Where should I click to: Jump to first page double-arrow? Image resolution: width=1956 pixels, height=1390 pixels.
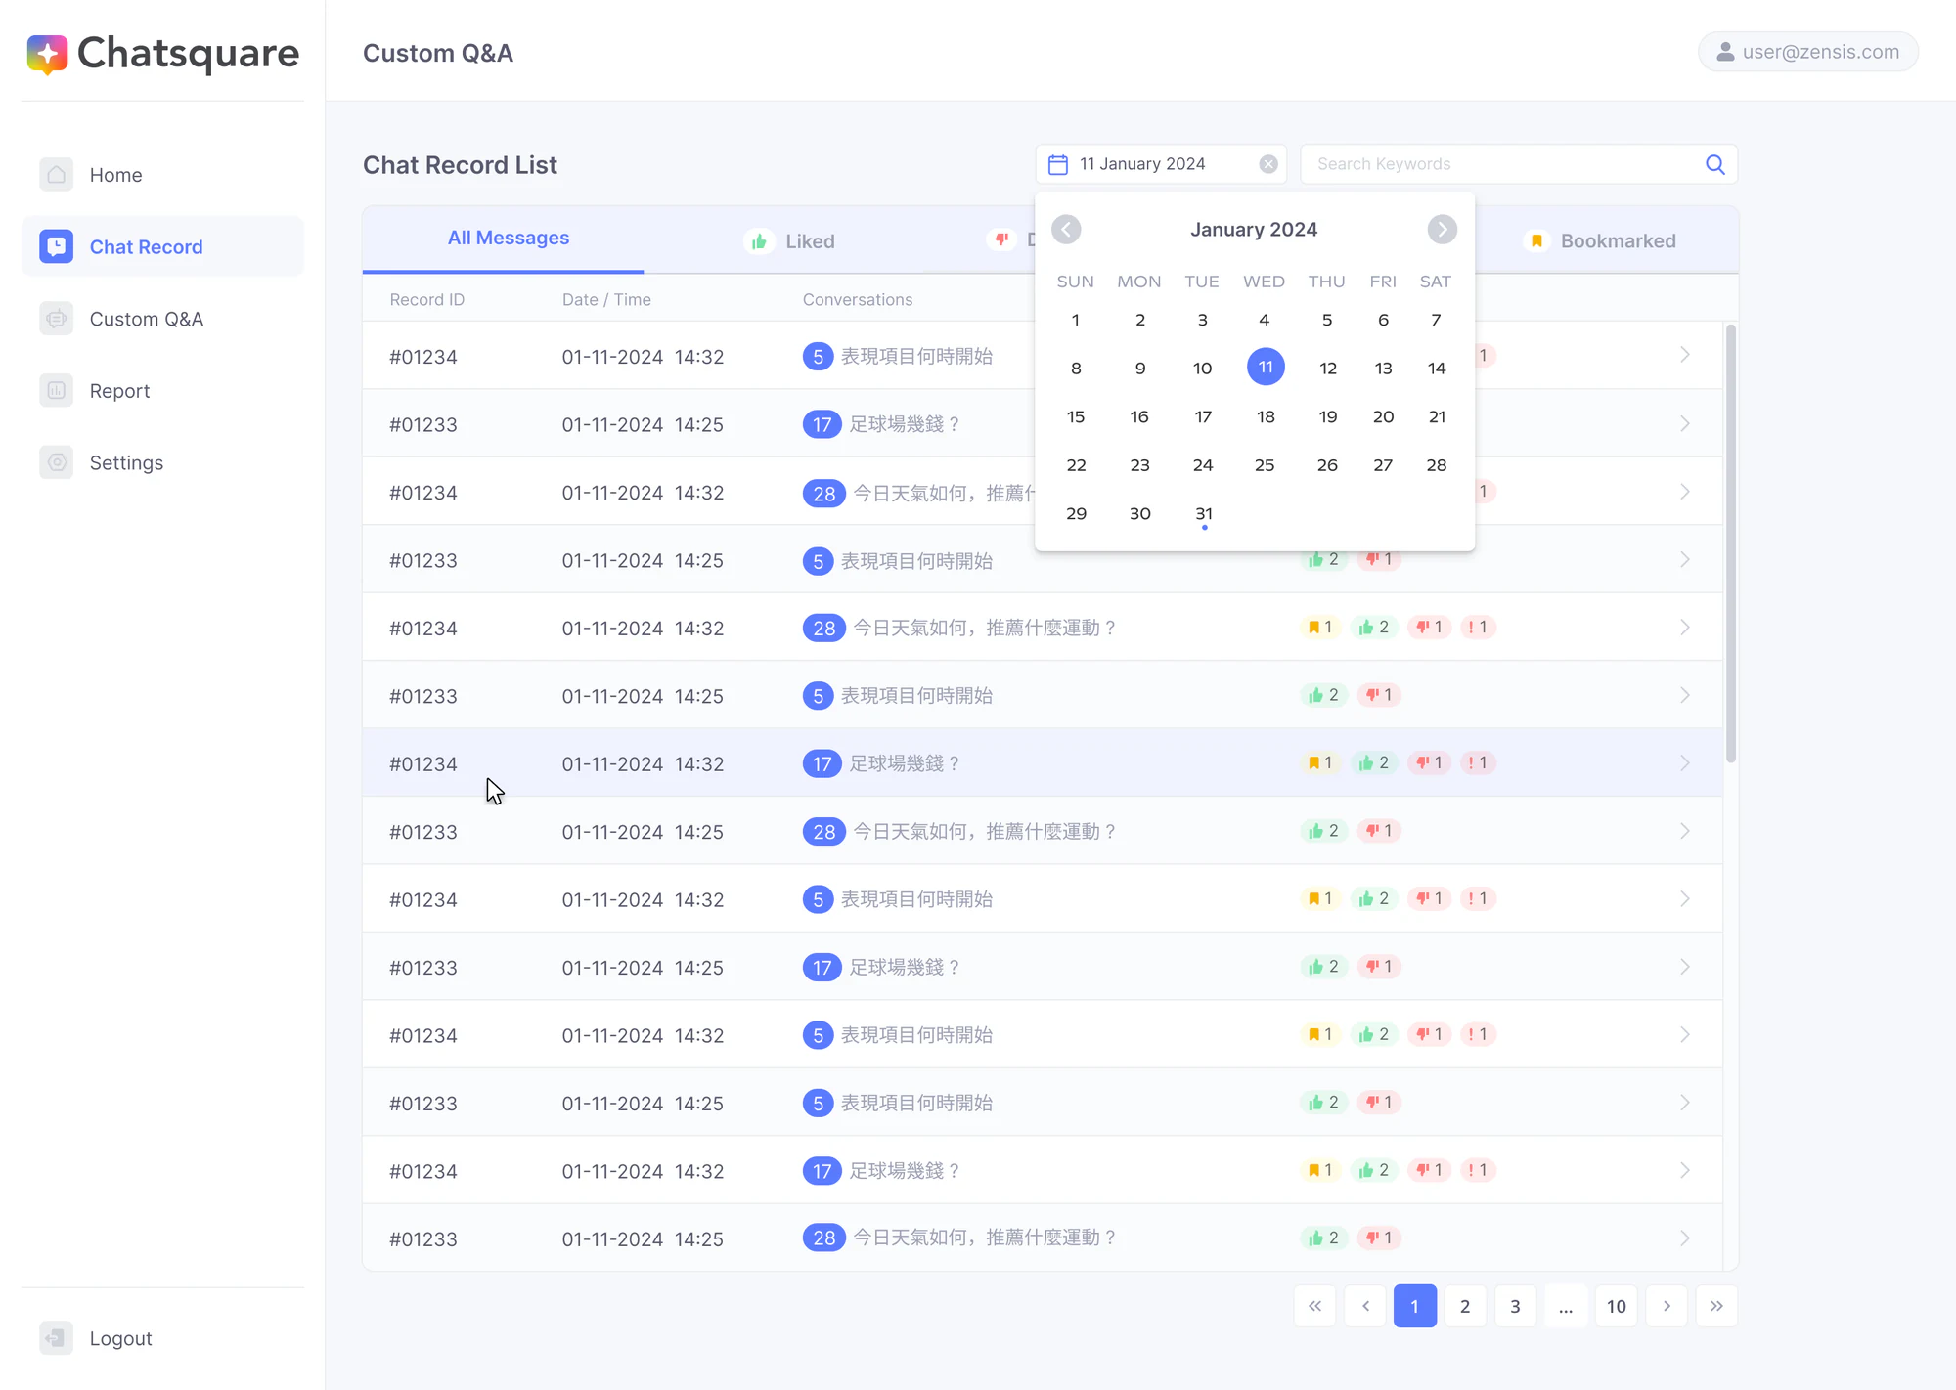(x=1315, y=1306)
